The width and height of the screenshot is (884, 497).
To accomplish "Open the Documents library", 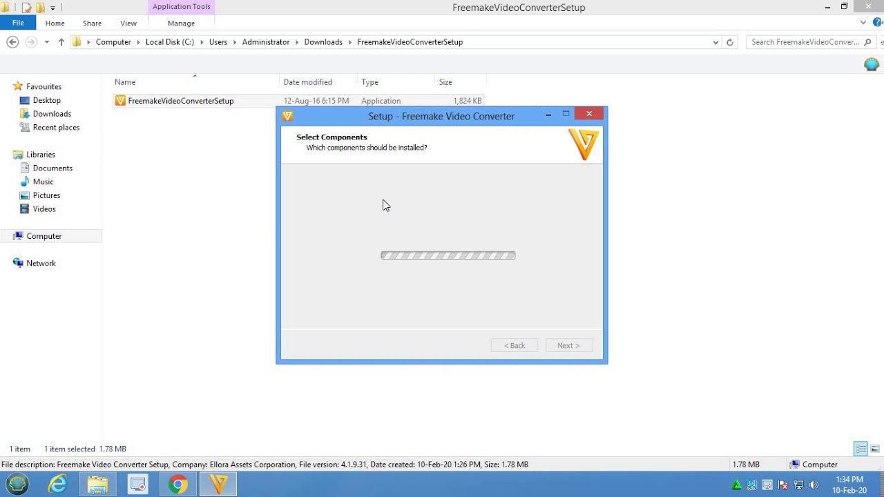I will 52,168.
